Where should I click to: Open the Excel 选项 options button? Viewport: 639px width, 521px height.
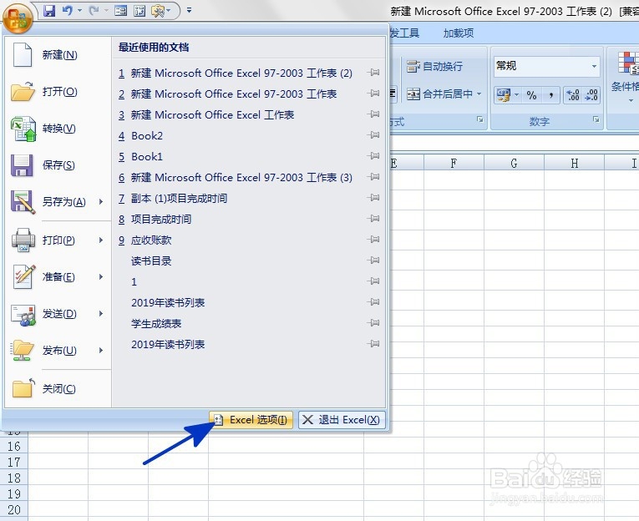click(251, 420)
